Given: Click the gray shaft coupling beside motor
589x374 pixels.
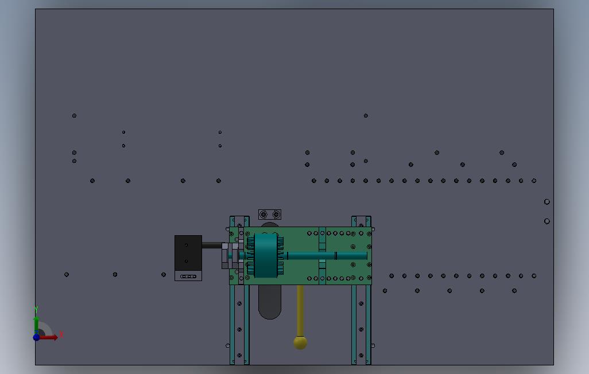Looking at the screenshot, I should [x=231, y=256].
